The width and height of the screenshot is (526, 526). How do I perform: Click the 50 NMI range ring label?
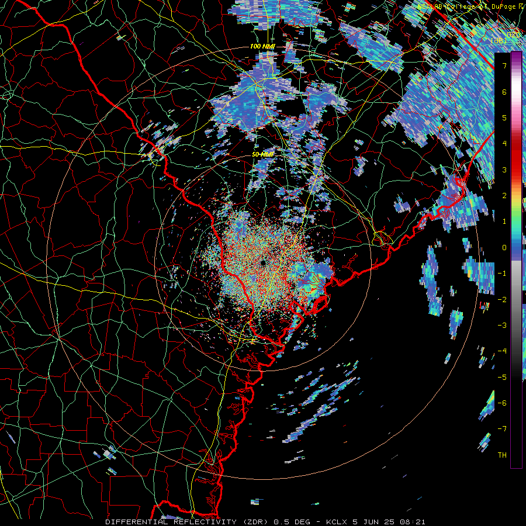point(262,155)
